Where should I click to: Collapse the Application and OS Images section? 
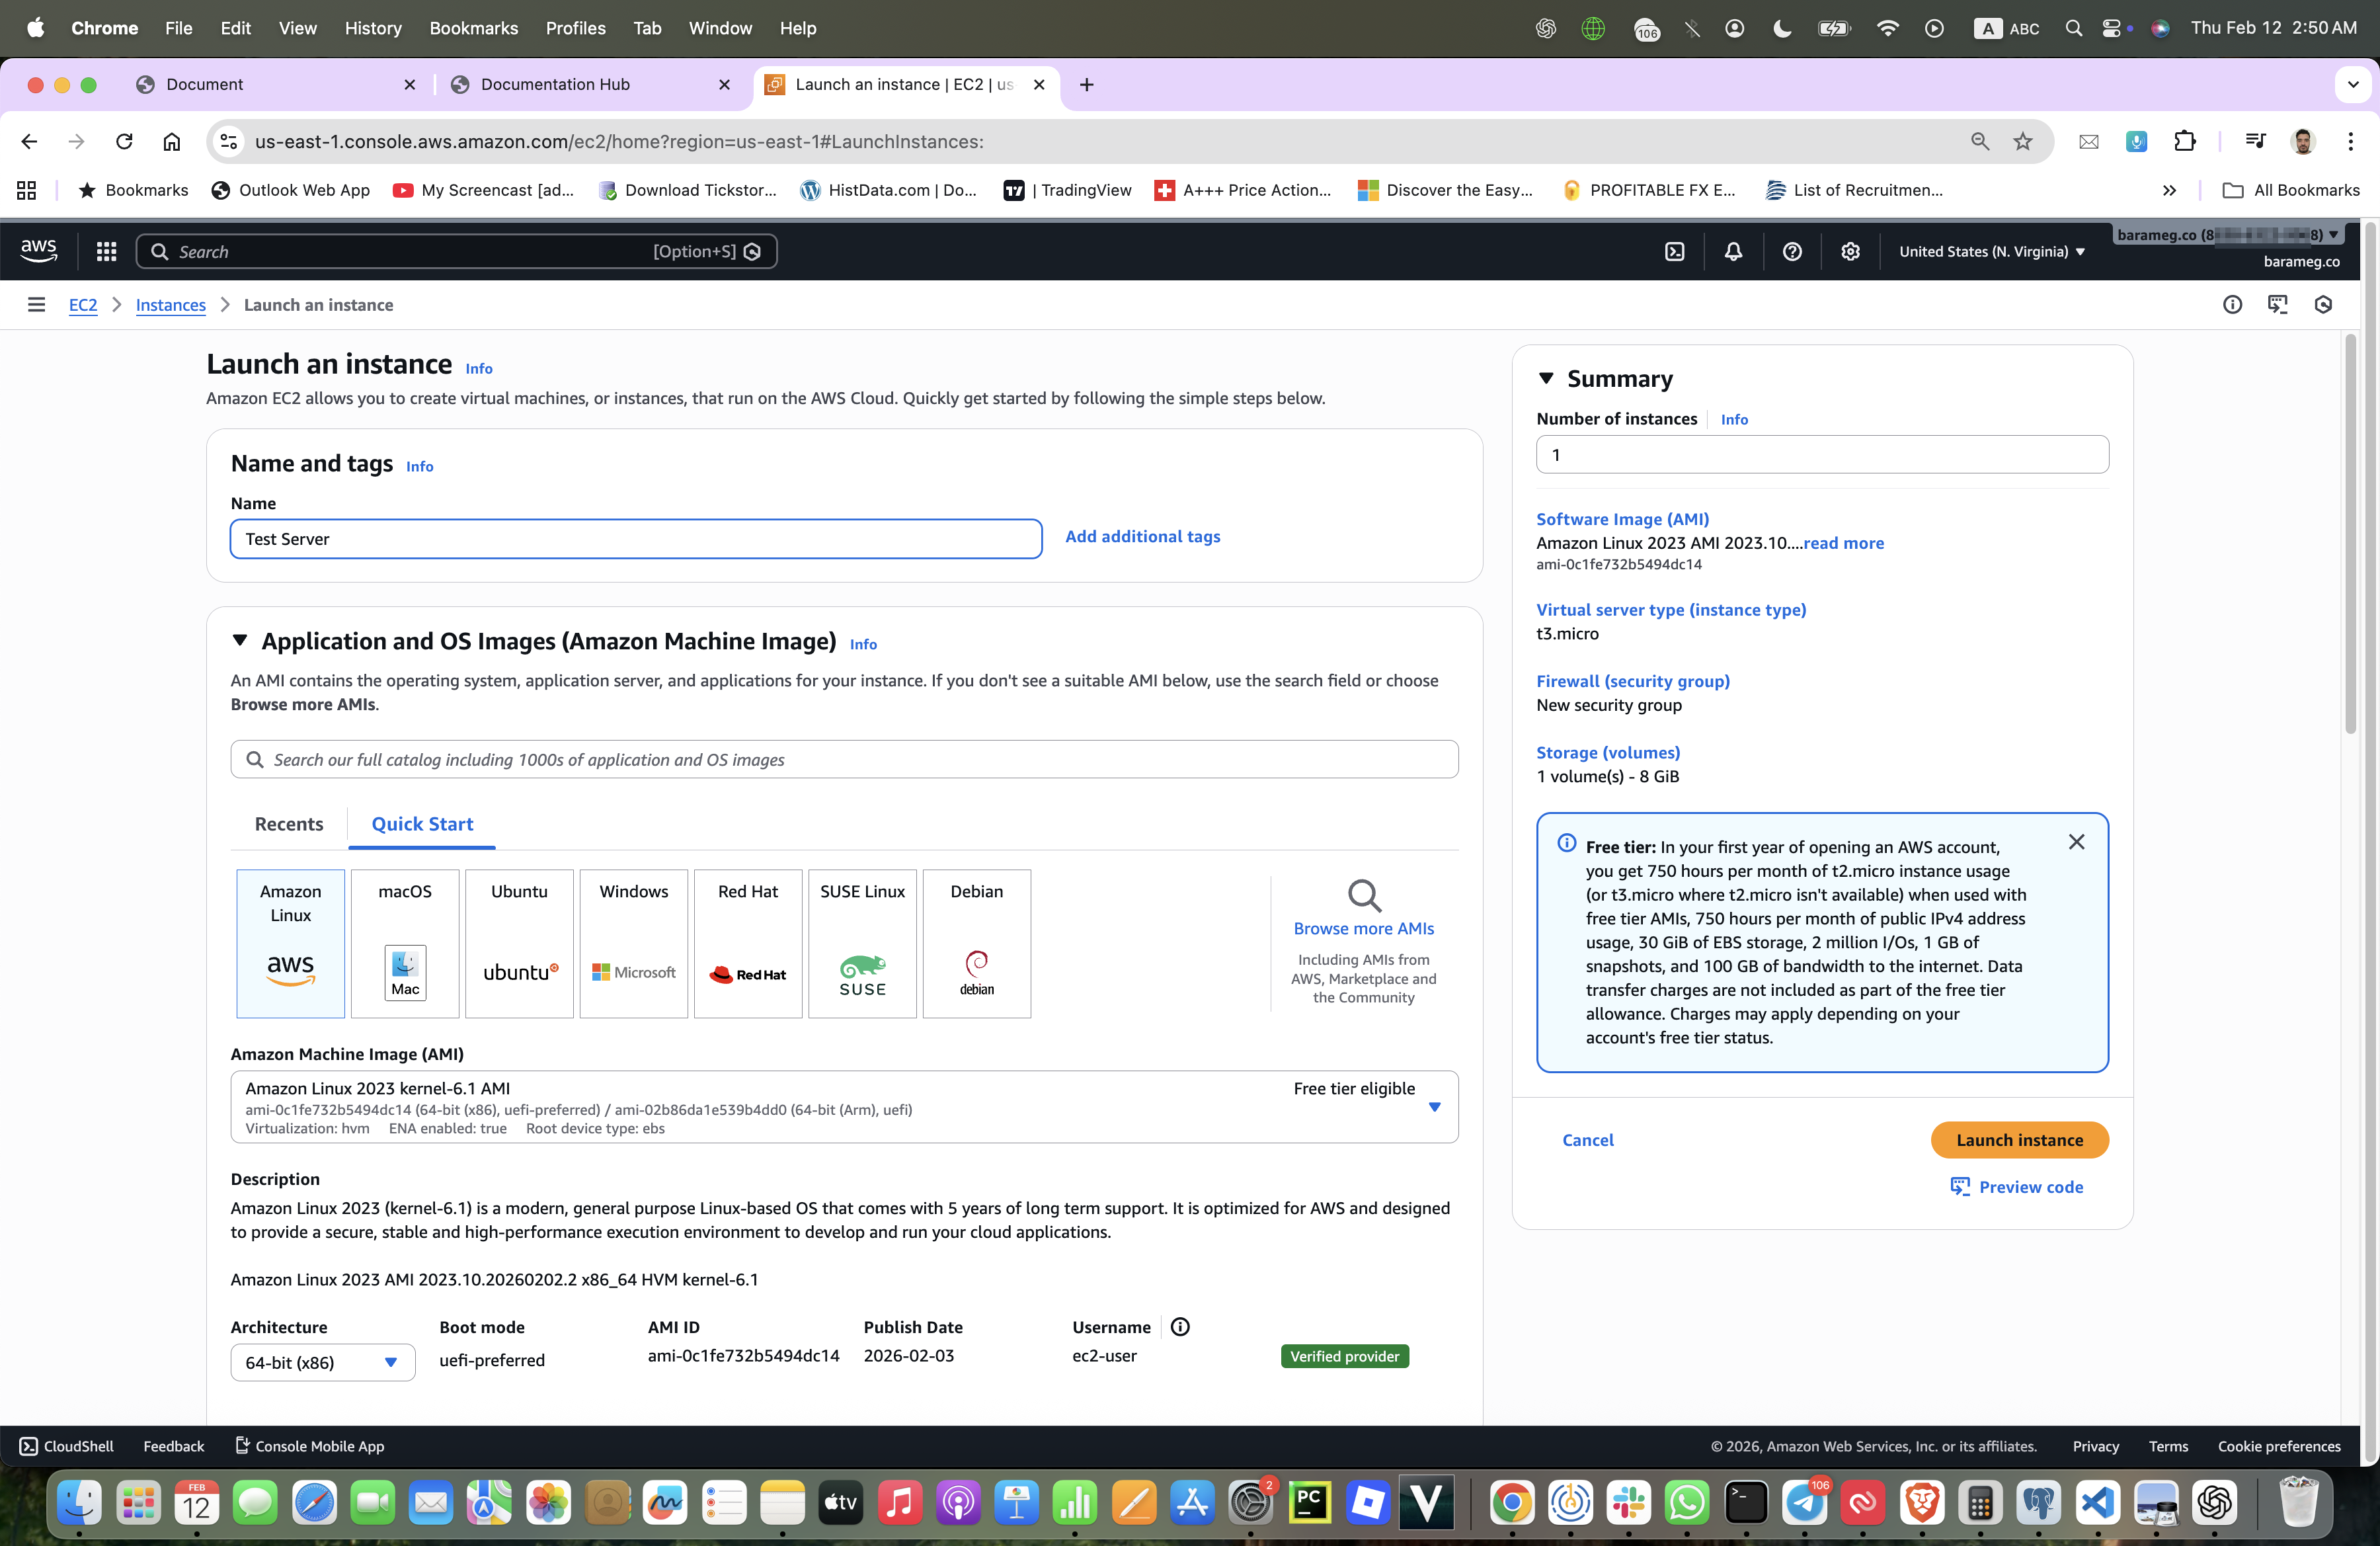coord(240,640)
